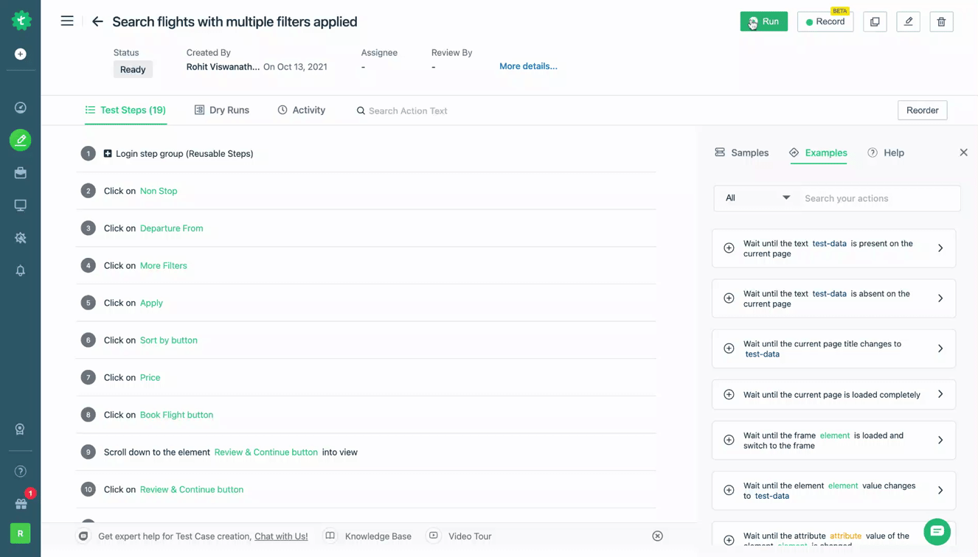Add the 'page is loaded completely' action
The image size is (978, 557).
(x=729, y=394)
